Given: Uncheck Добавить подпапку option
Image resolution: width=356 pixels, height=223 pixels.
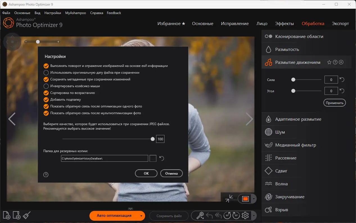Looking at the screenshot, I should 46,100.
